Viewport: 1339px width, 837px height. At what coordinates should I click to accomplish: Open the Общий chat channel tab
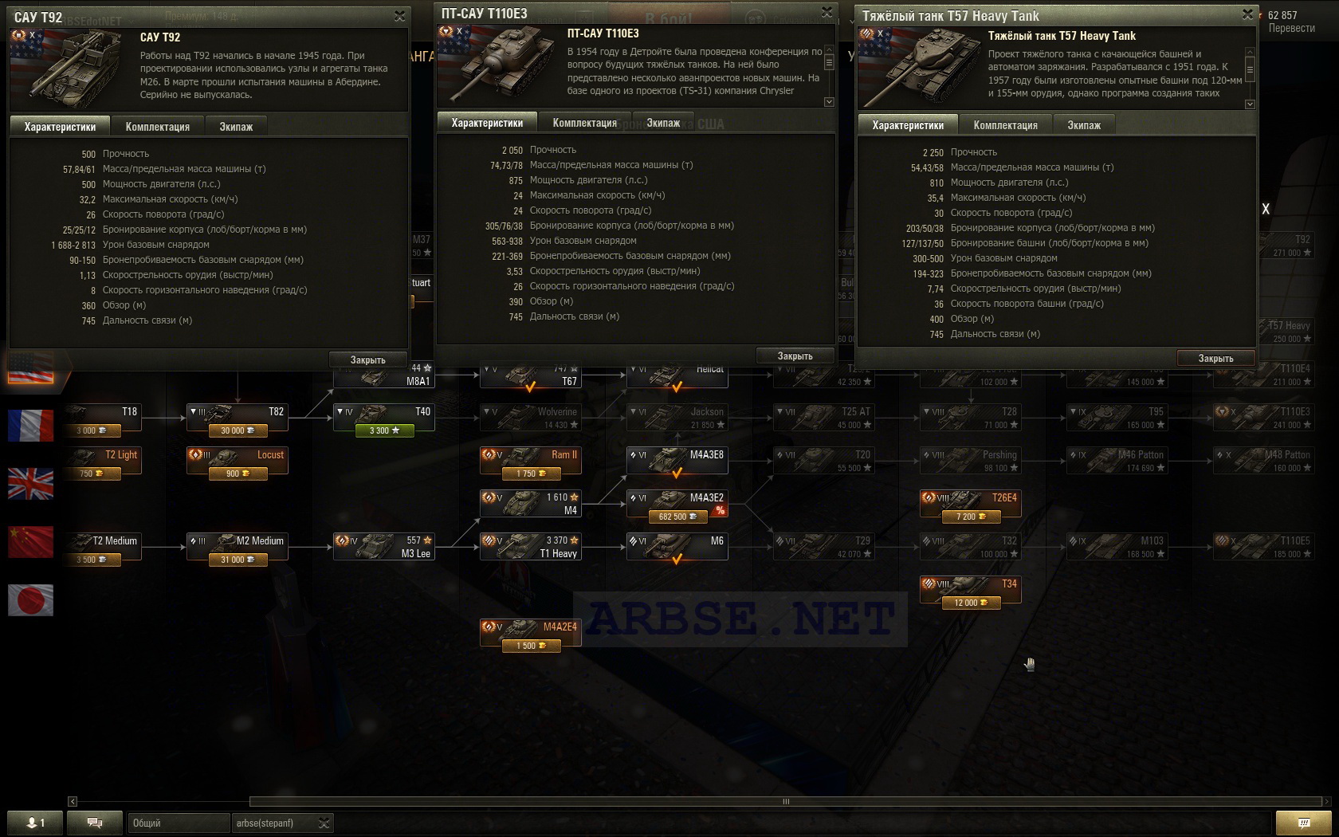click(179, 823)
